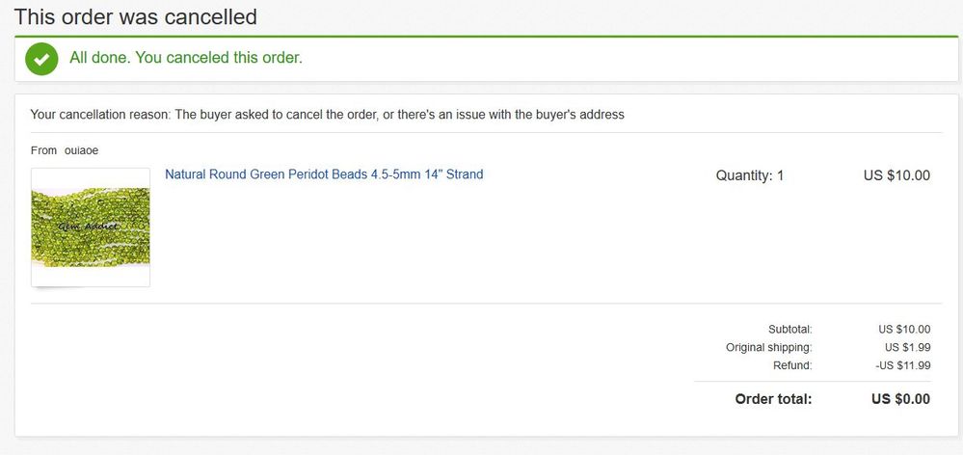963x455 pixels.
Task: Click the refund amount -US $11.99
Action: (903, 366)
